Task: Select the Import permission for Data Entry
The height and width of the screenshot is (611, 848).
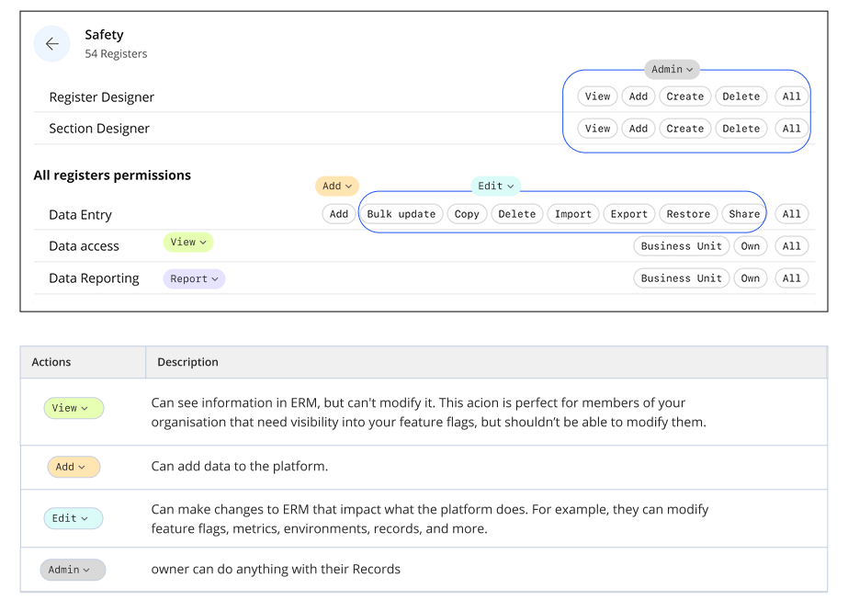Action: (x=572, y=213)
